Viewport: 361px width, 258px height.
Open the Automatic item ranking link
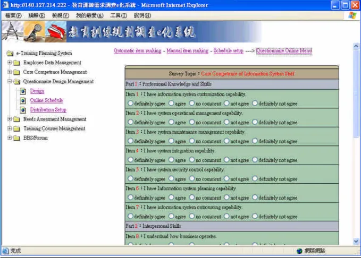(138, 50)
